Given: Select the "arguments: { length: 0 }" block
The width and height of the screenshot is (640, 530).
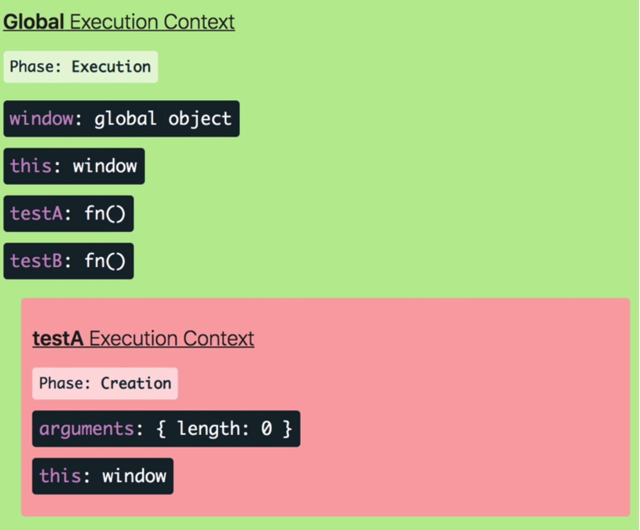Looking at the screenshot, I should (166, 428).
